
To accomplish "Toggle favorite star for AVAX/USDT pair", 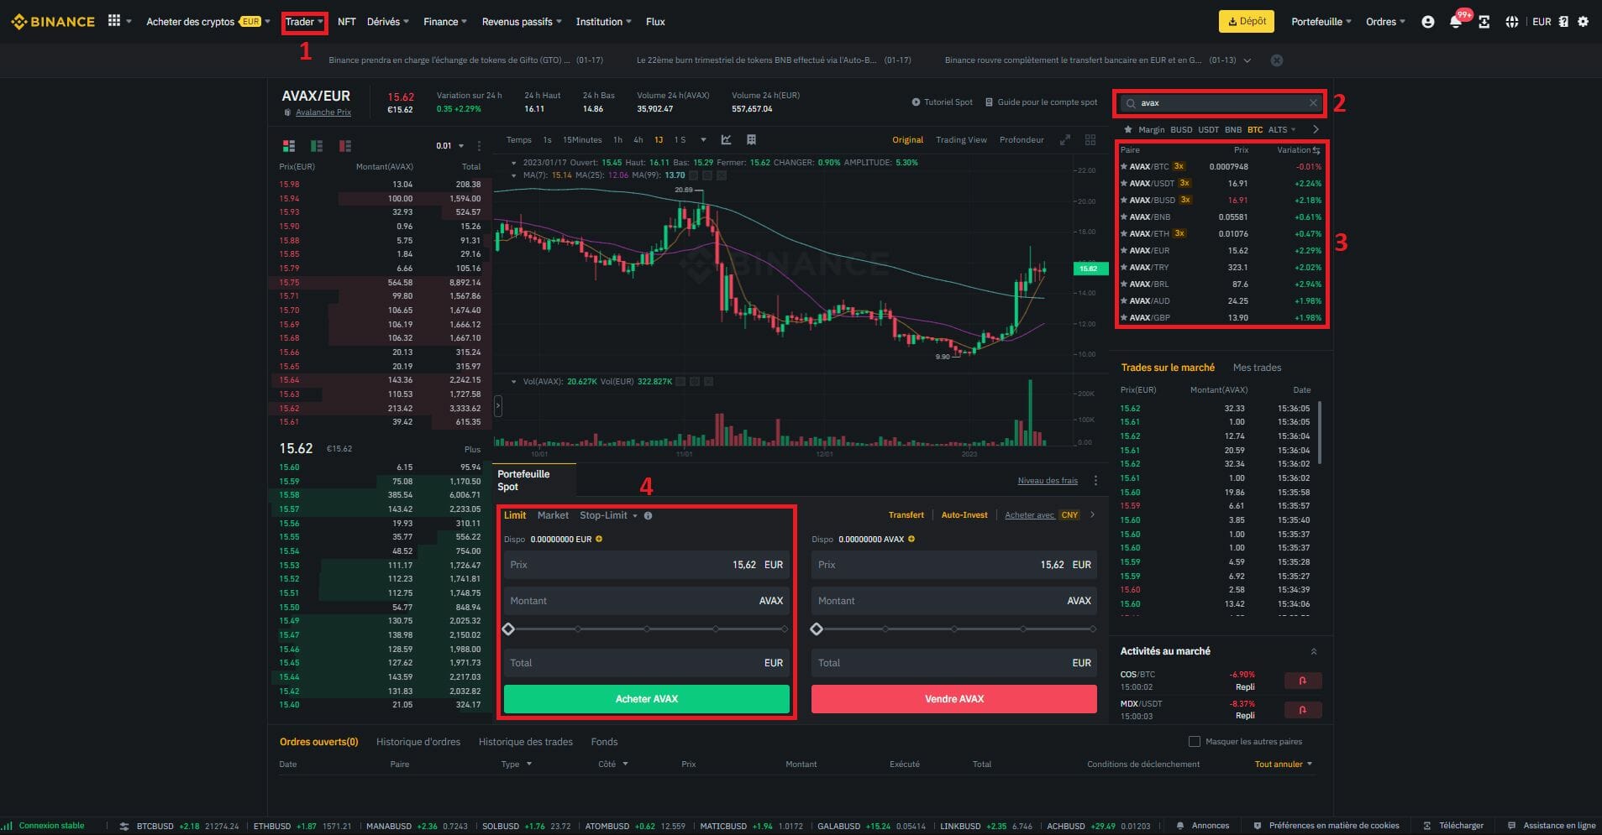I will 1124,184.
